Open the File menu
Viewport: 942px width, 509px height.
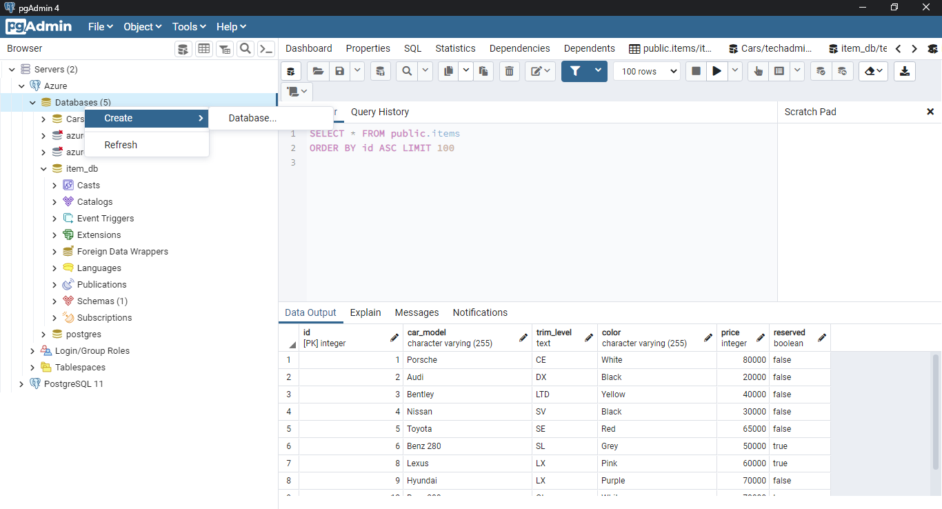(101, 26)
